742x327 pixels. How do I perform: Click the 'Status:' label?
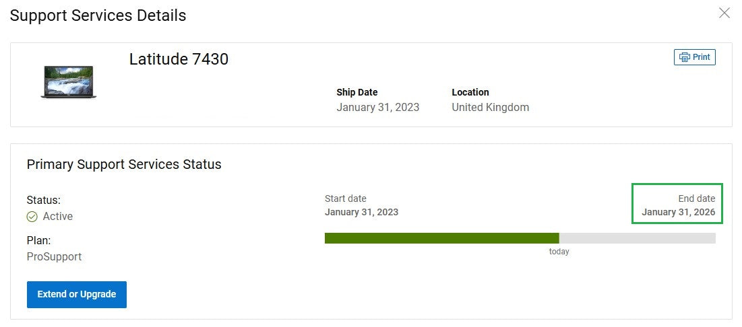43,200
